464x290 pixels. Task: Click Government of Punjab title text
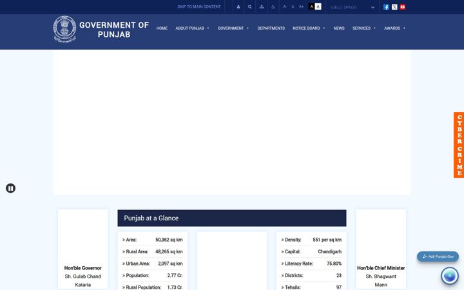pos(114,30)
